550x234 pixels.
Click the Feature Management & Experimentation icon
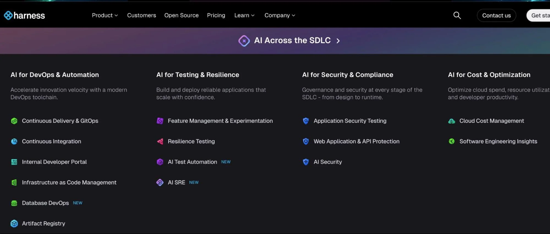click(160, 121)
